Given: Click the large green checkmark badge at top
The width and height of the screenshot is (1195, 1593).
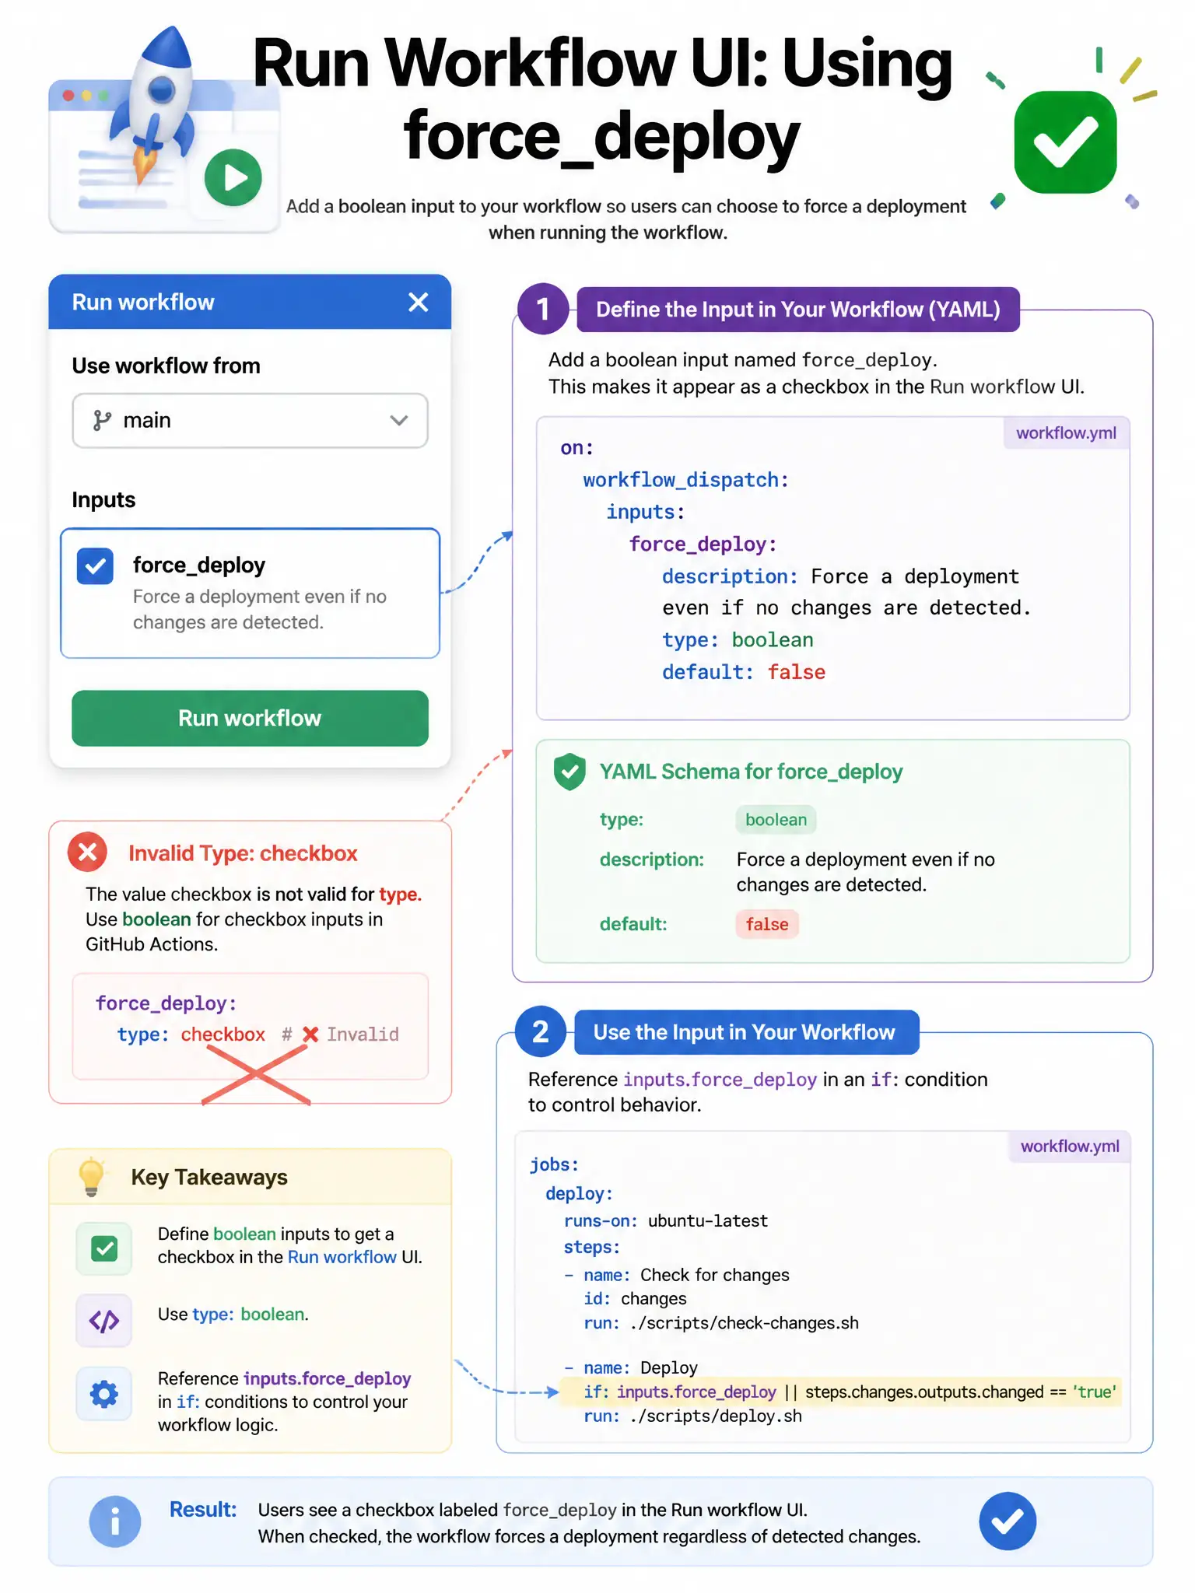Looking at the screenshot, I should [x=1065, y=142].
